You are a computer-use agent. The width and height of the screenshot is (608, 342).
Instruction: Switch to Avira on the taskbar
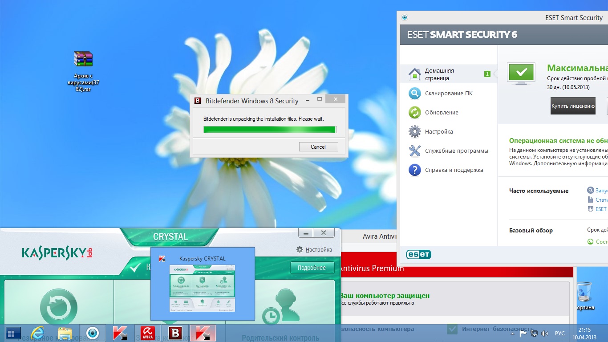(x=148, y=333)
